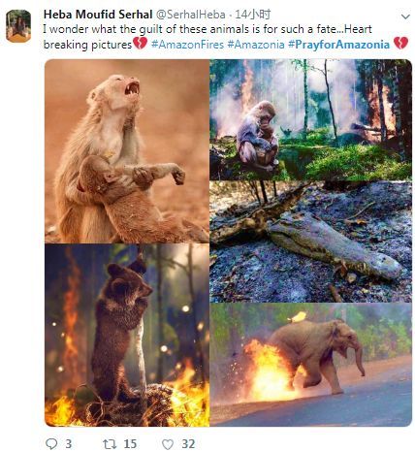
Task: Click the reply count 3
Action: pyautogui.click(x=69, y=444)
